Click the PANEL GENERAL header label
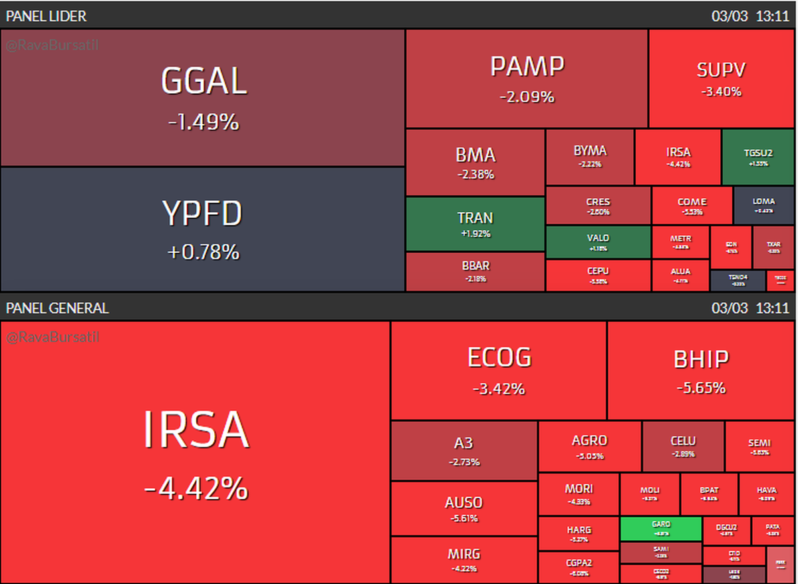The image size is (798, 584). (57, 309)
